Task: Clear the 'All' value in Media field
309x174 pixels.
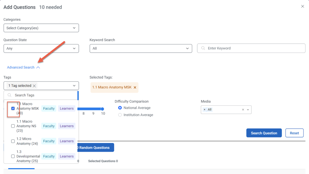Action: coord(243,110)
